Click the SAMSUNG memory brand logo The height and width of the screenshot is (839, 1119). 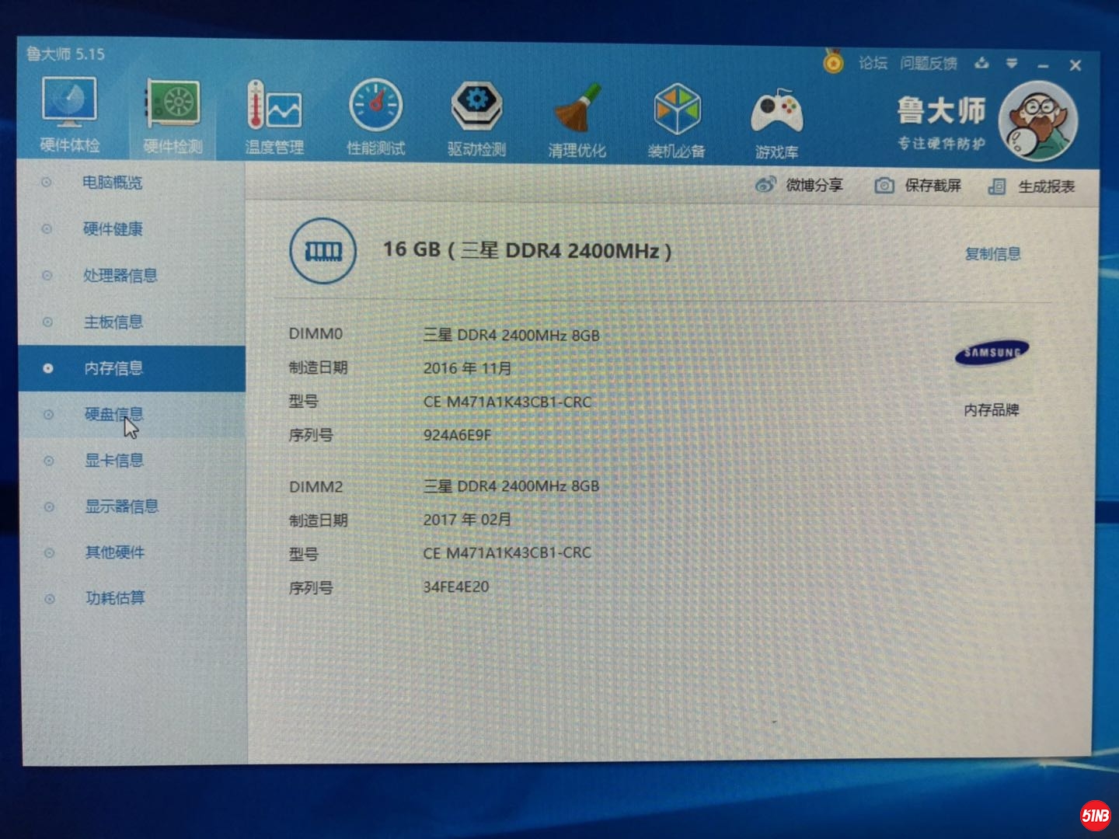[992, 351]
